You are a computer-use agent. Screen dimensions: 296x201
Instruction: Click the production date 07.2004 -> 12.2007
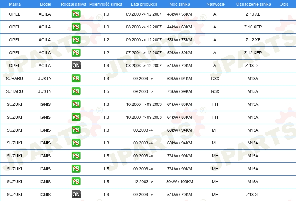144,53
